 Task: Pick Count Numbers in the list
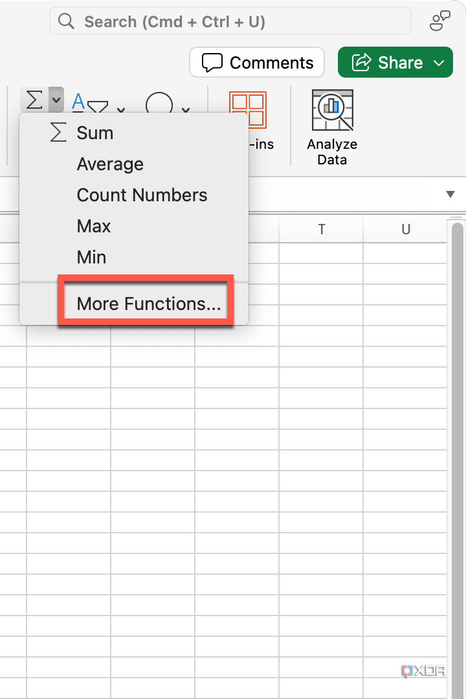click(142, 195)
